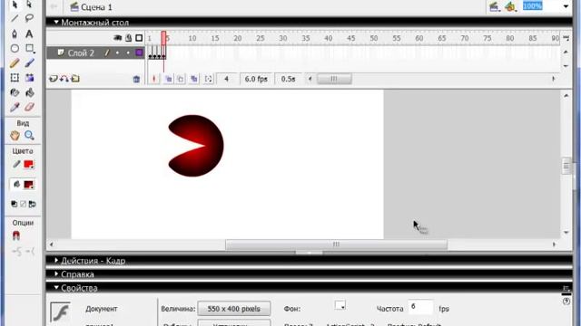Select the Ink Bottle tool

[15, 92]
